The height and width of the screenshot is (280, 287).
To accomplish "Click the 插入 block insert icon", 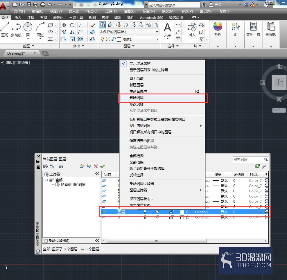I will pos(192,30).
